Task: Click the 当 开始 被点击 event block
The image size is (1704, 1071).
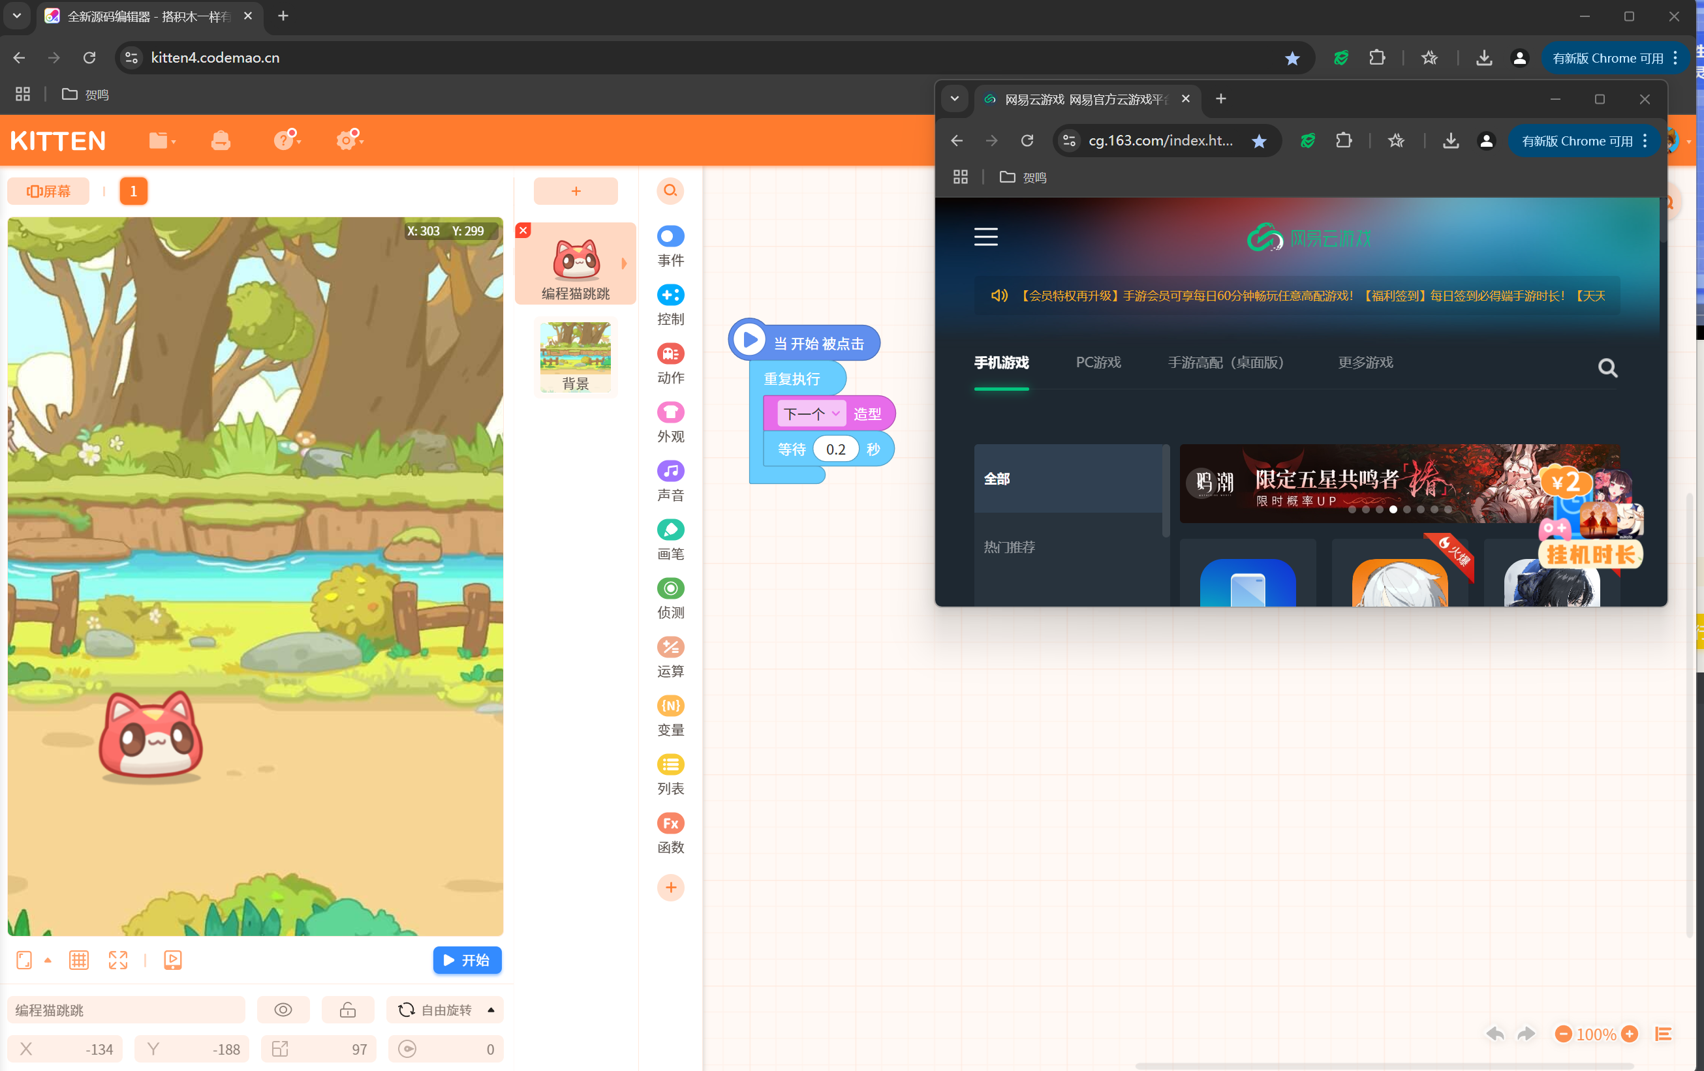Action: click(805, 342)
